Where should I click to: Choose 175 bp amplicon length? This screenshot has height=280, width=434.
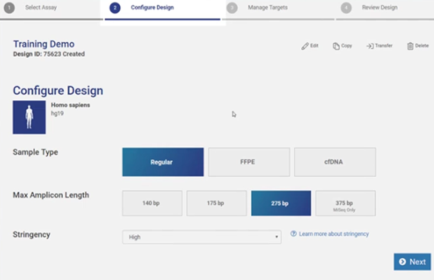click(216, 203)
